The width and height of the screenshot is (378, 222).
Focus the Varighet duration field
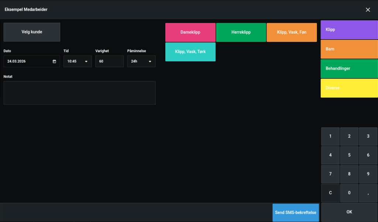click(x=109, y=62)
